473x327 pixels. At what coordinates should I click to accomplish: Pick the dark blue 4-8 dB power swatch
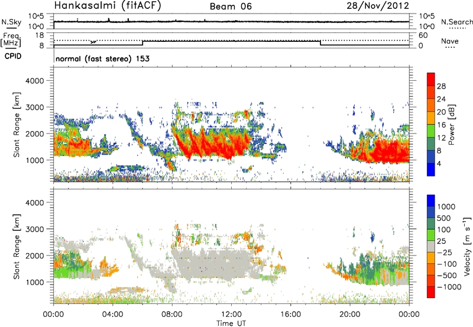pos(431,157)
